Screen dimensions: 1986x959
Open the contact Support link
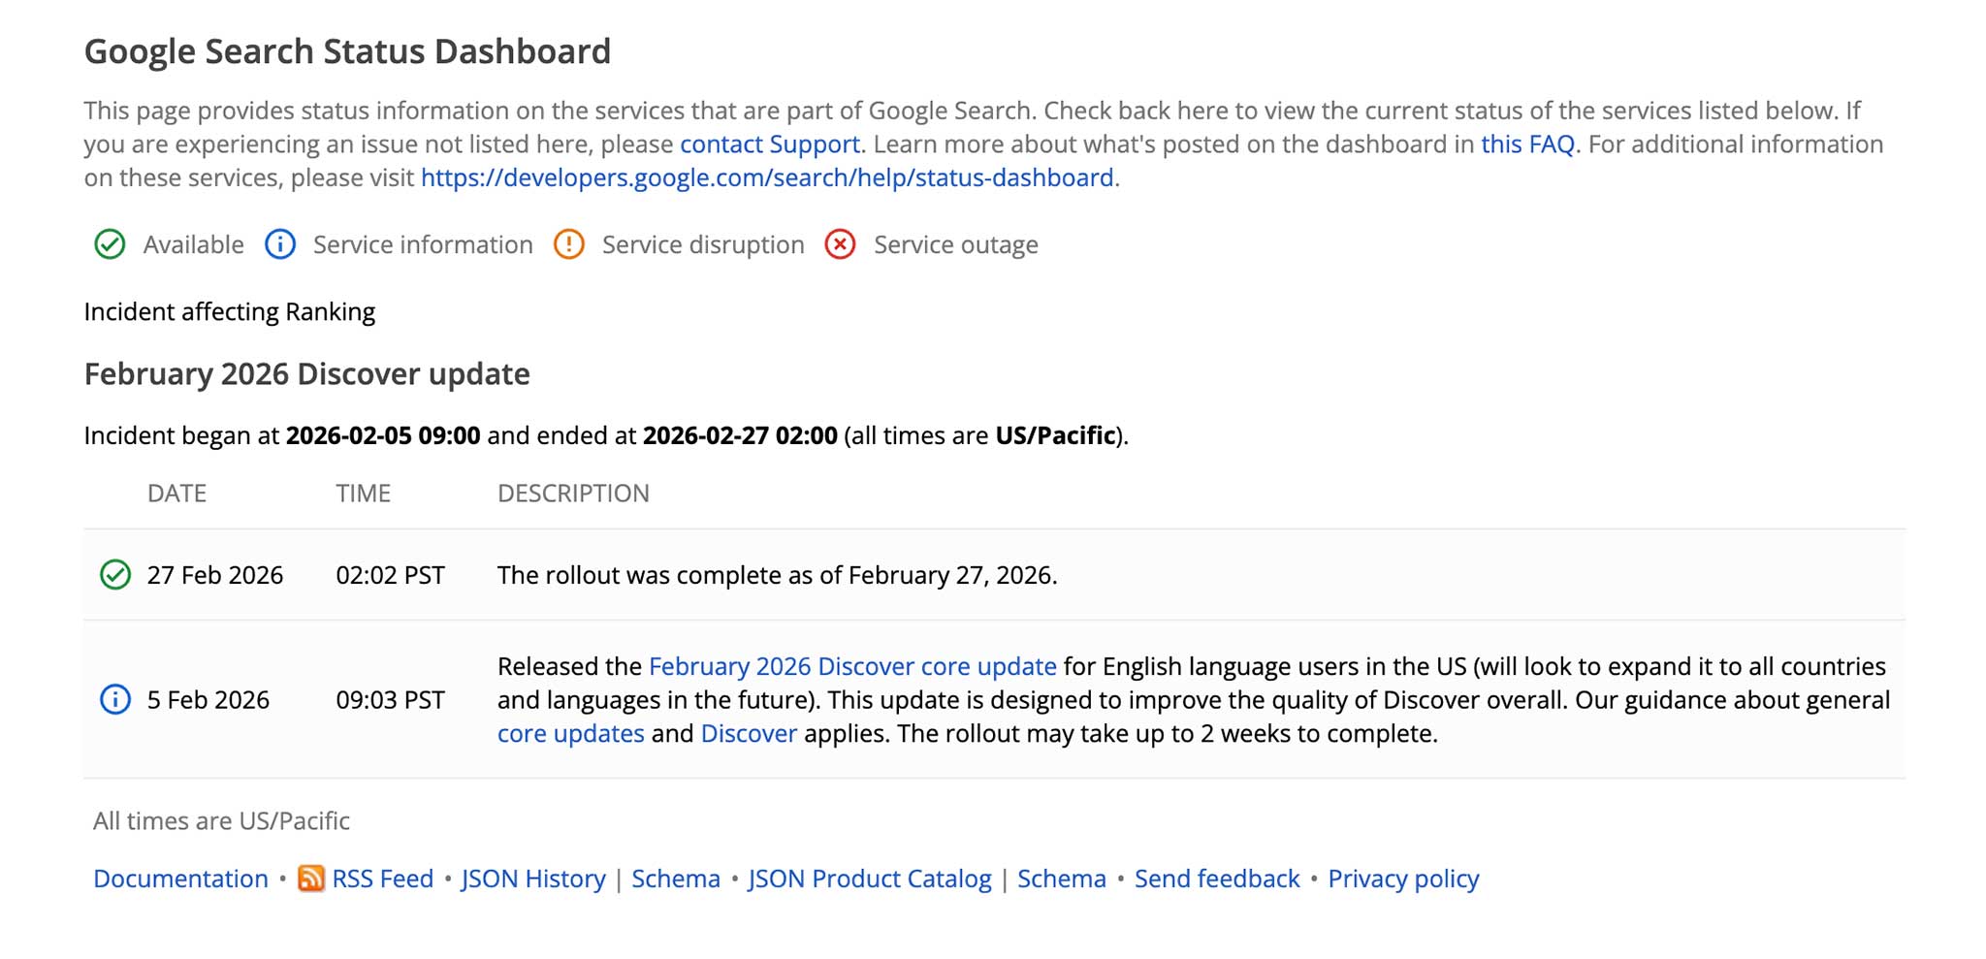coord(770,144)
